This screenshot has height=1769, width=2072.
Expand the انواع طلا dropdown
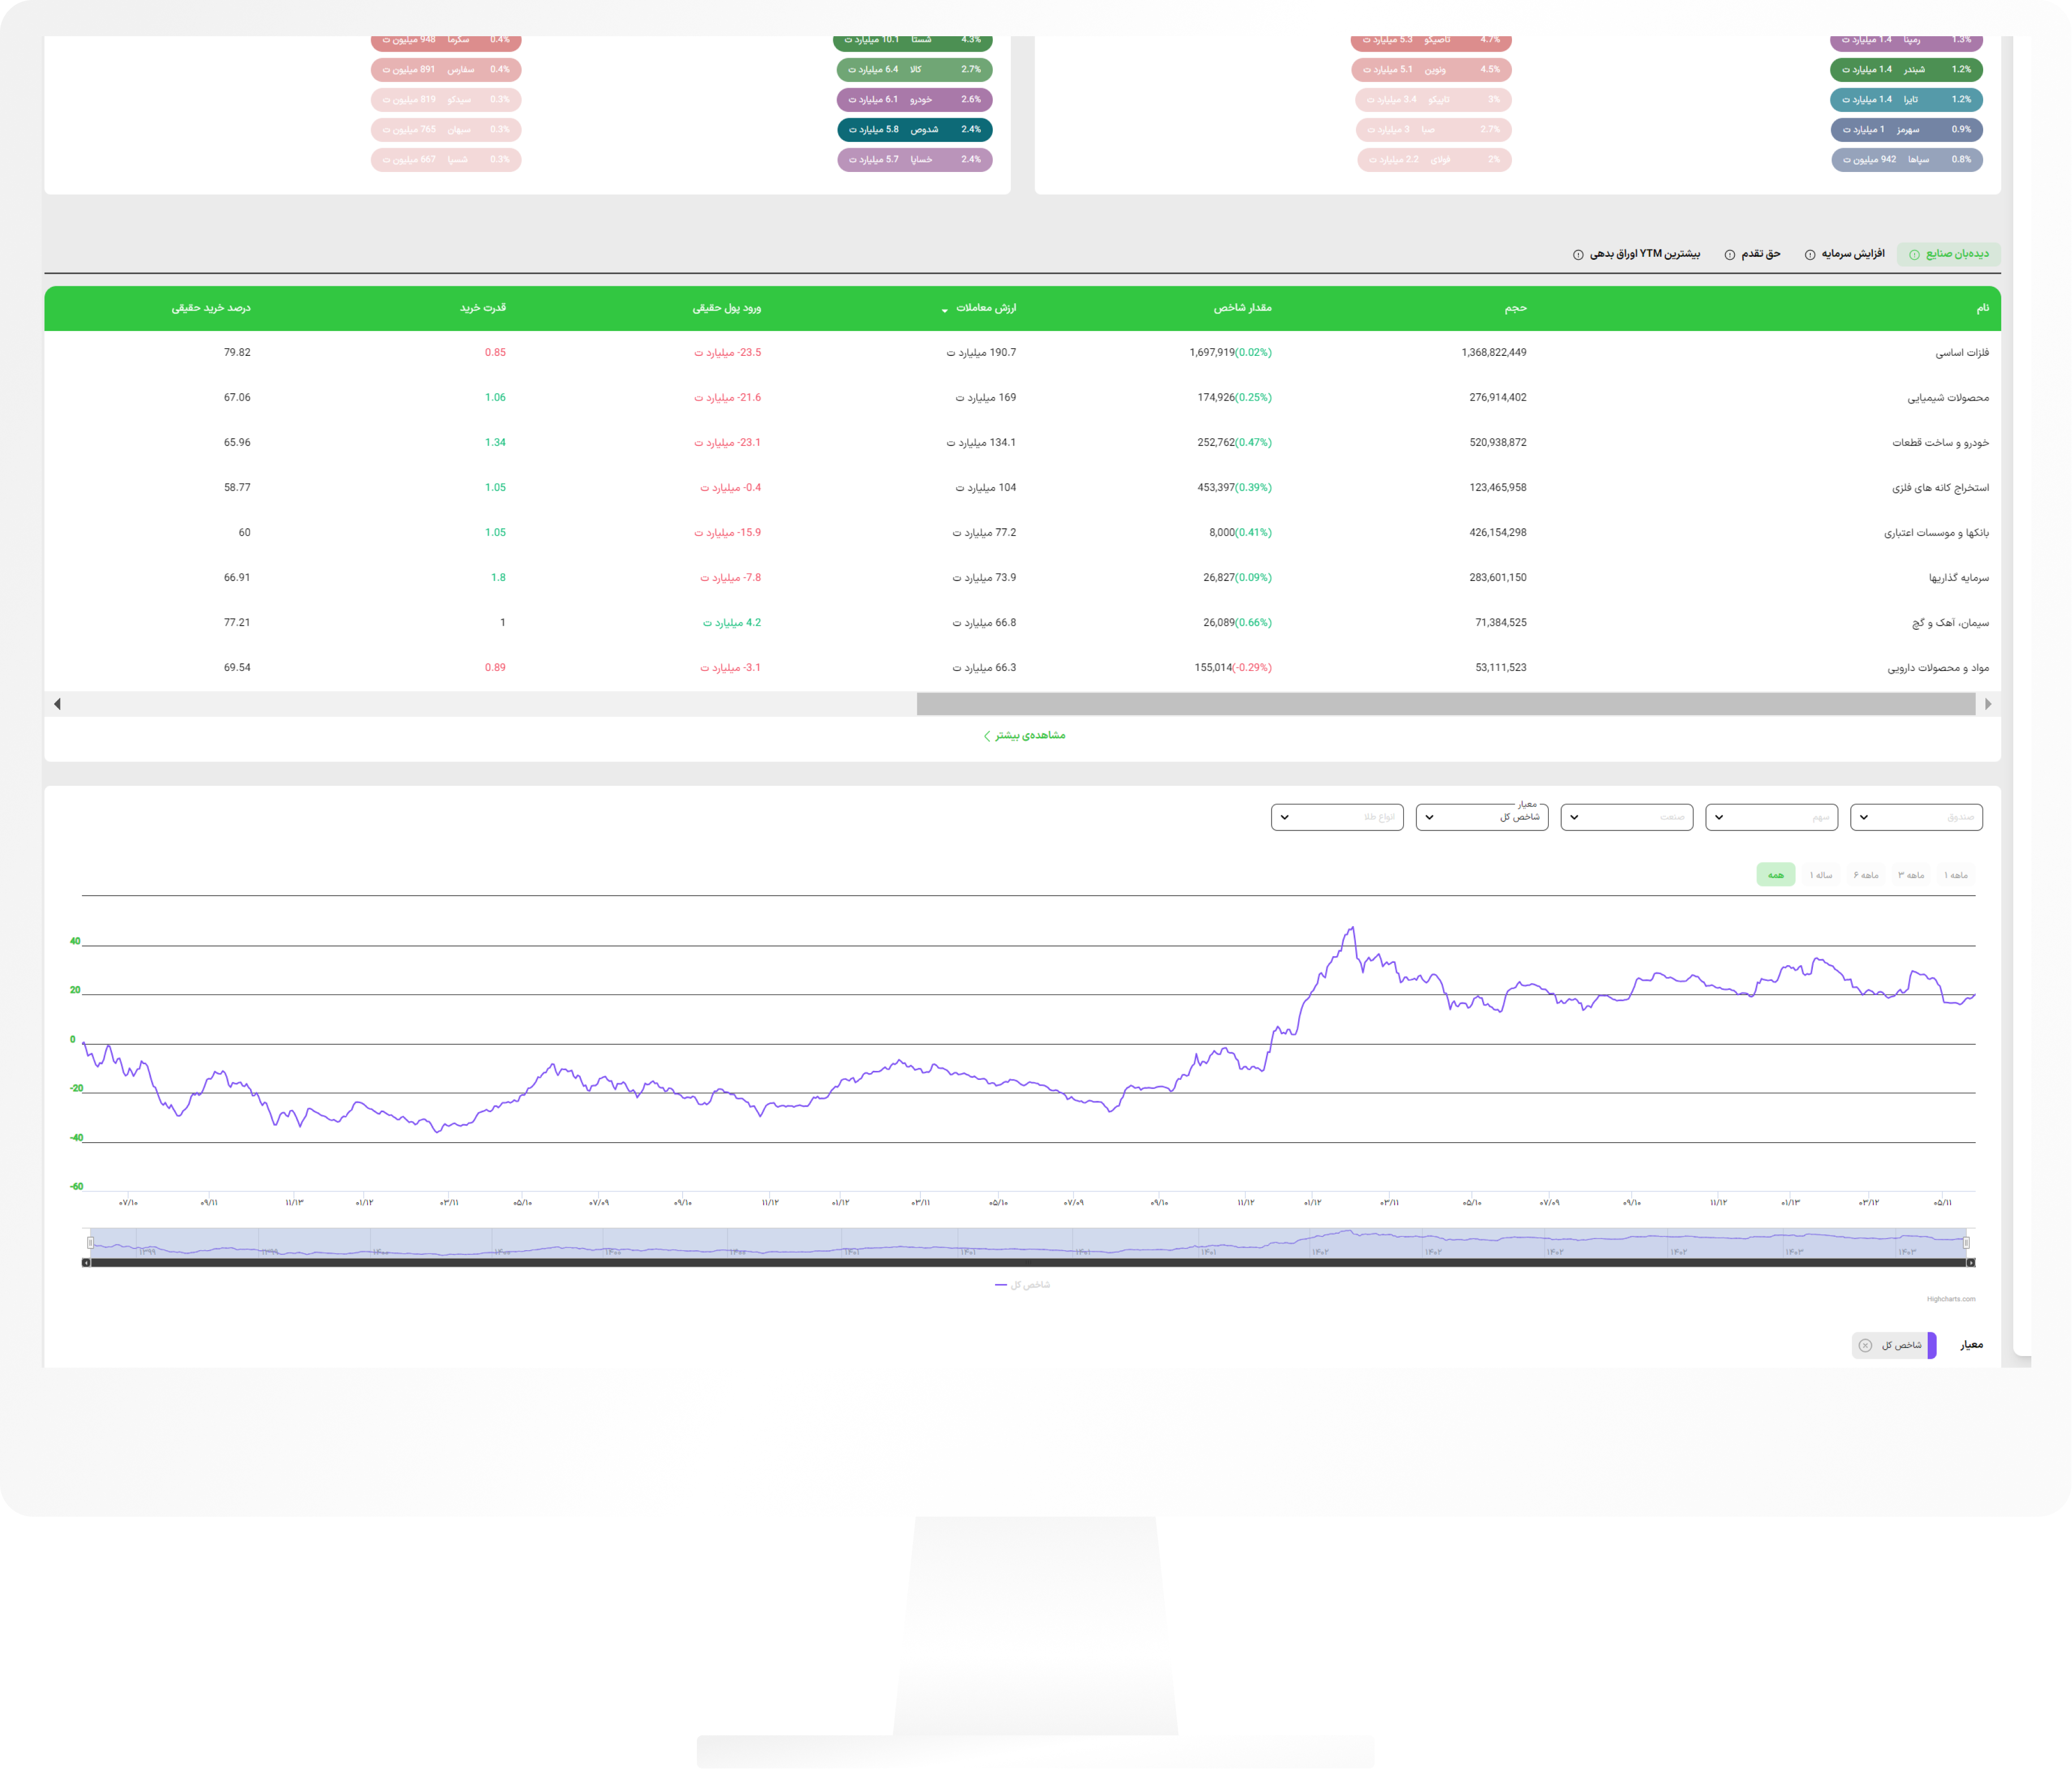pos(1337,817)
